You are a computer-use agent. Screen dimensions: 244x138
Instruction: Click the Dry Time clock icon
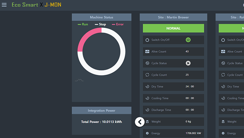pos(147,86)
